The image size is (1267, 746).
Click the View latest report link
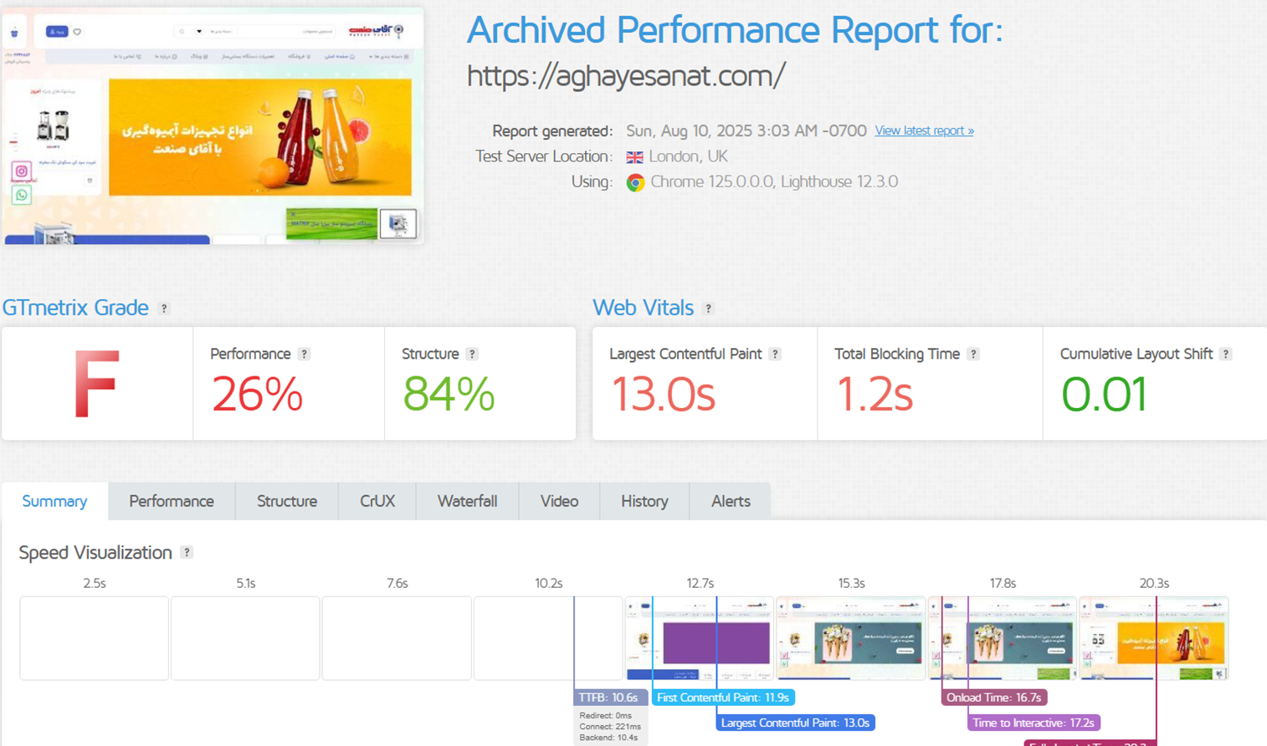click(924, 131)
